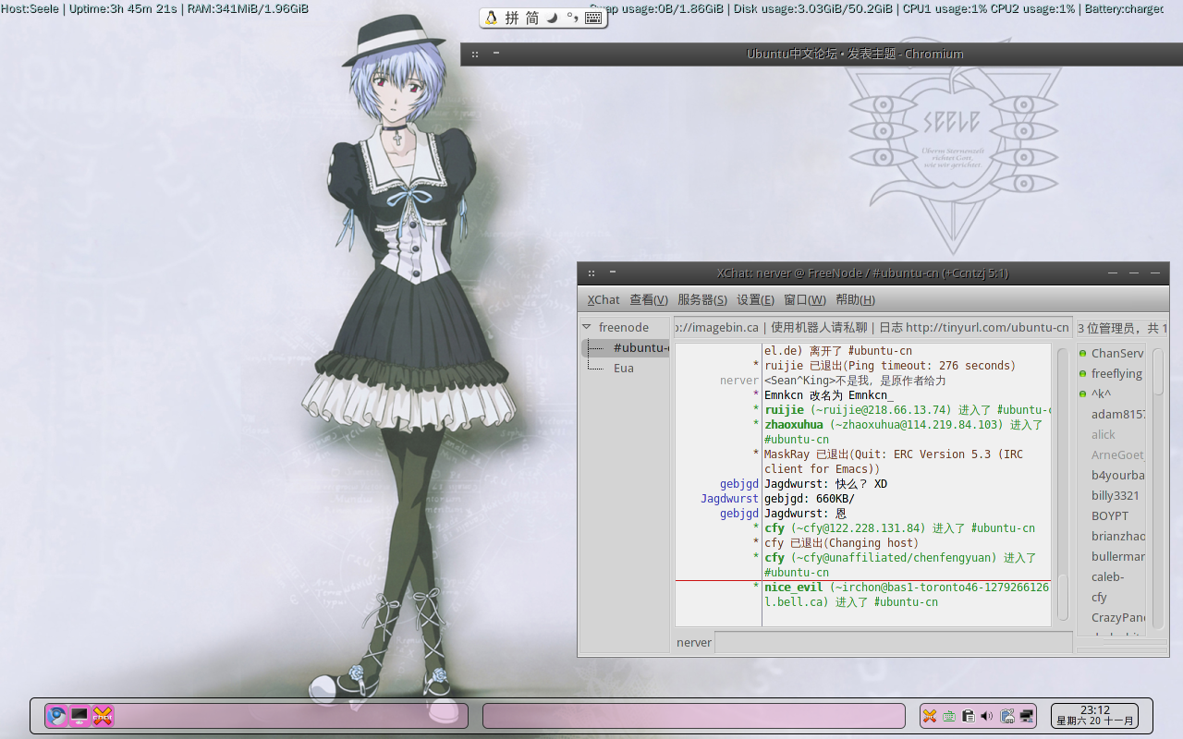Select the Eua entry in channel tree
The height and width of the screenshot is (739, 1183).
(x=624, y=368)
